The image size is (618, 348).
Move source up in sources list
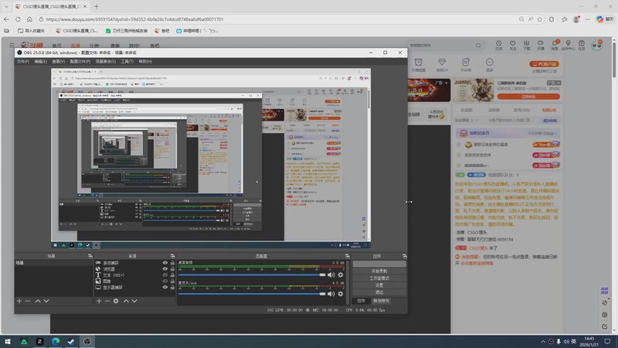126,301
